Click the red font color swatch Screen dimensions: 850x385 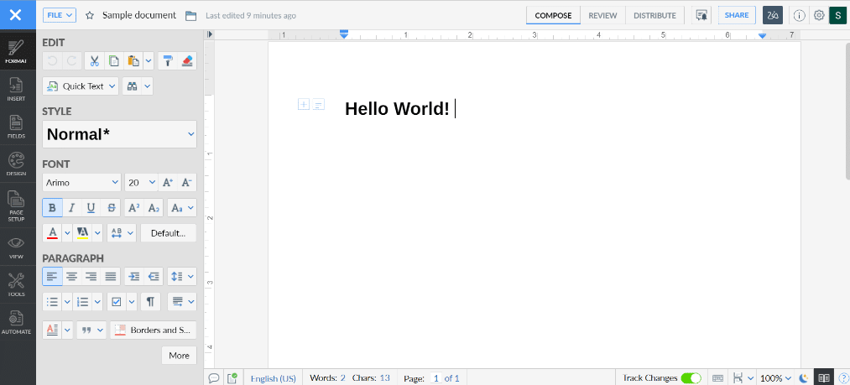coord(52,232)
